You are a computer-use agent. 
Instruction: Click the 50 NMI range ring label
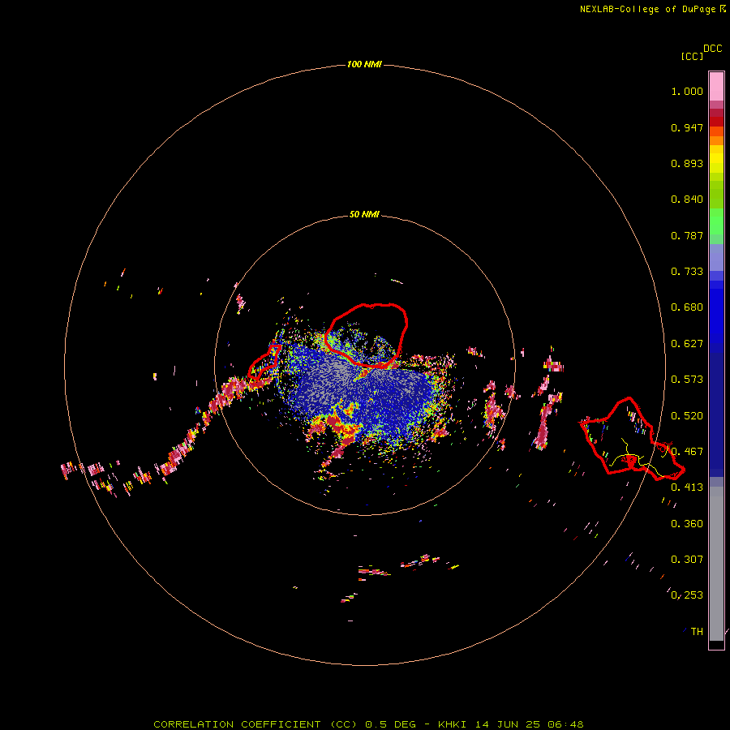(x=364, y=214)
